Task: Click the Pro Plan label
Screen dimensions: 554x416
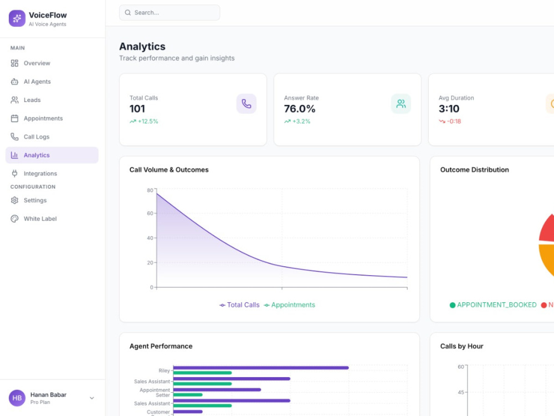Action: [40, 402]
